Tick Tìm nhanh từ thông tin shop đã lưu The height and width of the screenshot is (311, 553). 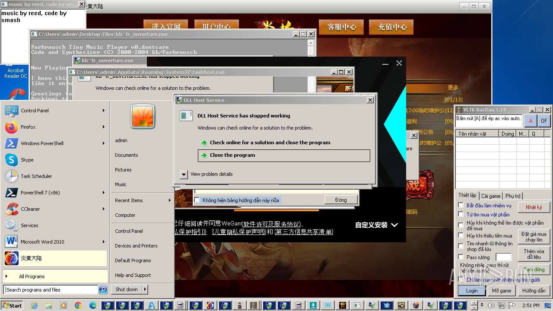click(x=461, y=246)
